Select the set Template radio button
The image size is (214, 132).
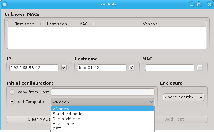pyautogui.click(x=12, y=102)
